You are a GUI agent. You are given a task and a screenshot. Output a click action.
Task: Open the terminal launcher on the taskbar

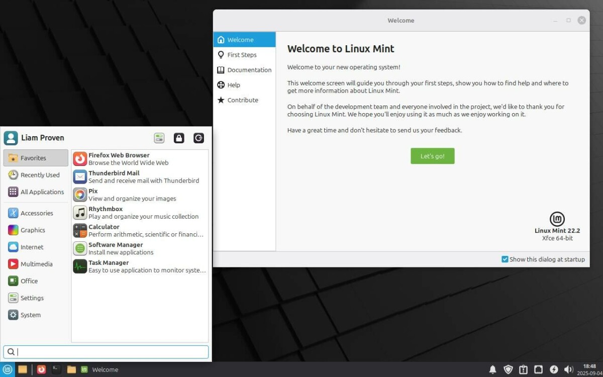(x=56, y=369)
